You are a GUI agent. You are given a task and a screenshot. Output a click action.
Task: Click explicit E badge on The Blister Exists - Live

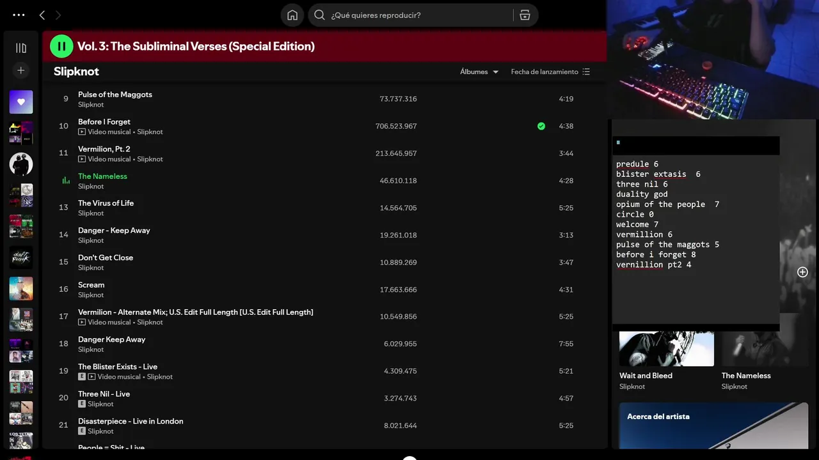82,377
